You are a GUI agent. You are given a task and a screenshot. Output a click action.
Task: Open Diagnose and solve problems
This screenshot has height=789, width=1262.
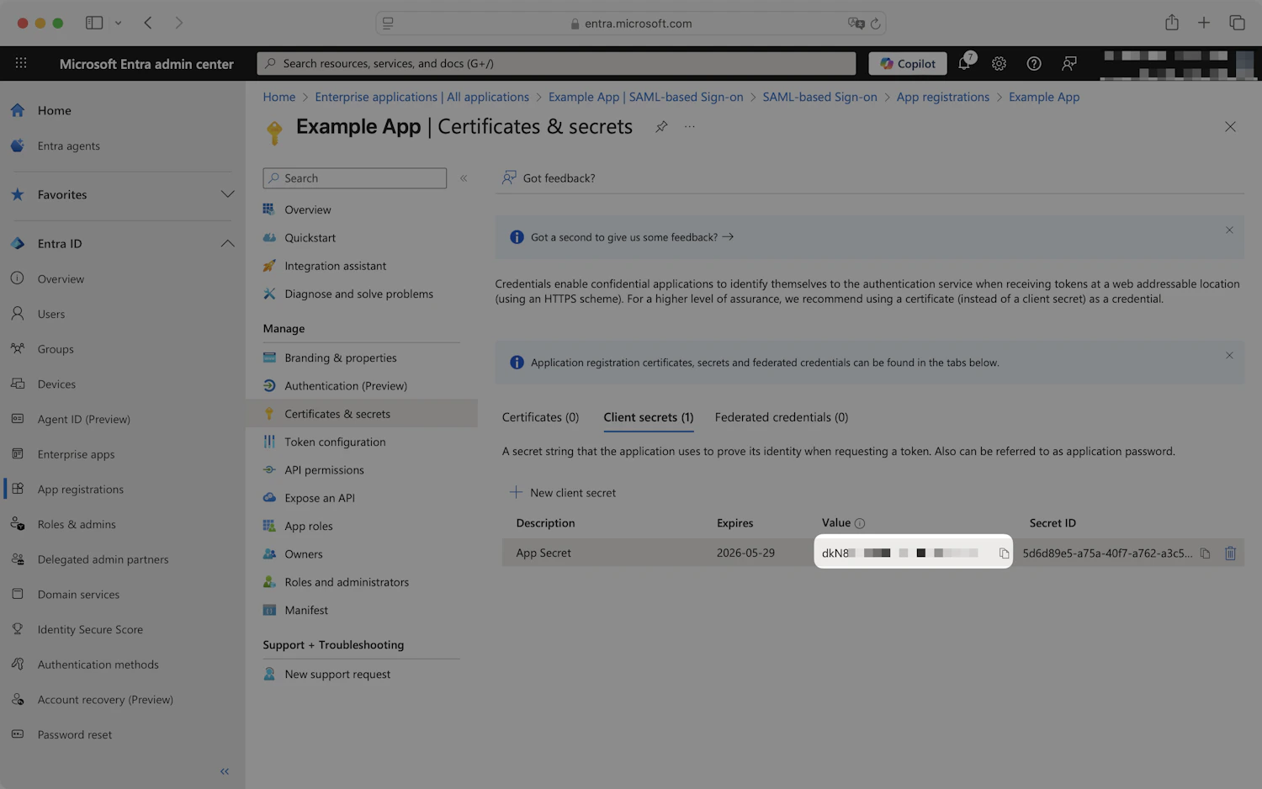click(358, 294)
